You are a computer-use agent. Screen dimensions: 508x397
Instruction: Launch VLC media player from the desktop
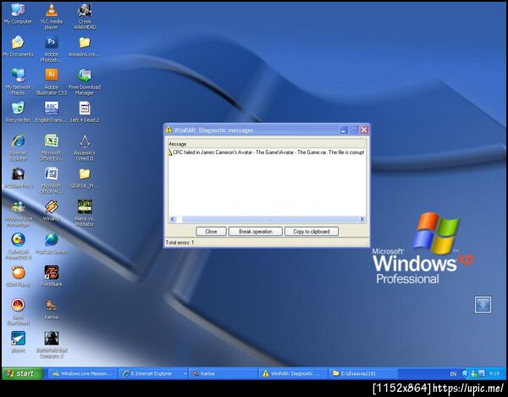pos(51,16)
